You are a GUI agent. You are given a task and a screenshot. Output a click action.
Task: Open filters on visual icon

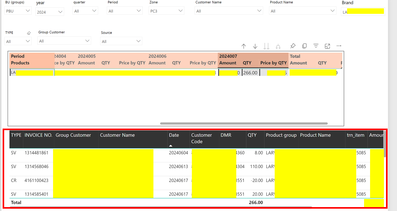tap(316, 46)
